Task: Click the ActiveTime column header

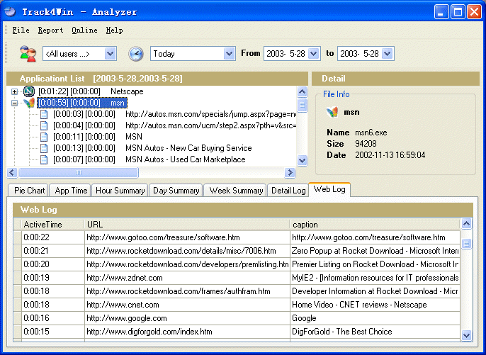Action: coord(52,225)
